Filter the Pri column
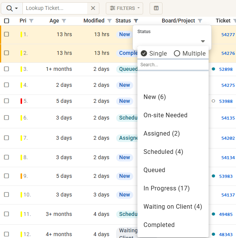Screen dimensions: 236x238 [31, 21]
